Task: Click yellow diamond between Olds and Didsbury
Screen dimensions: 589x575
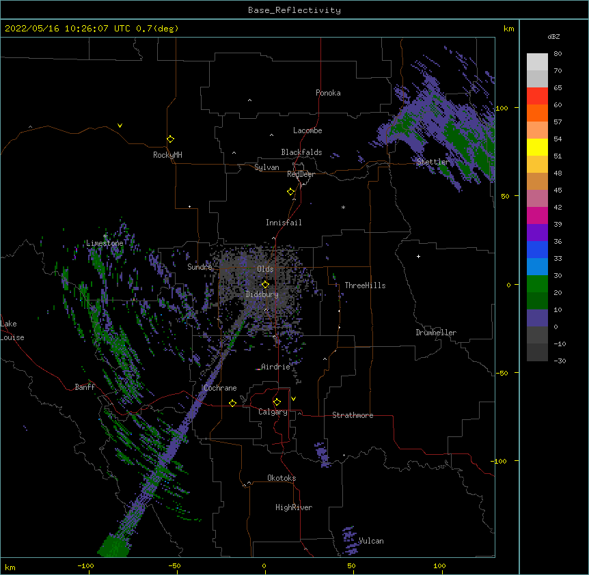Action: [x=265, y=285]
